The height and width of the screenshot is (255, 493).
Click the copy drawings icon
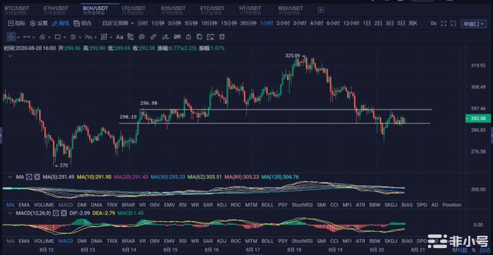point(200,37)
